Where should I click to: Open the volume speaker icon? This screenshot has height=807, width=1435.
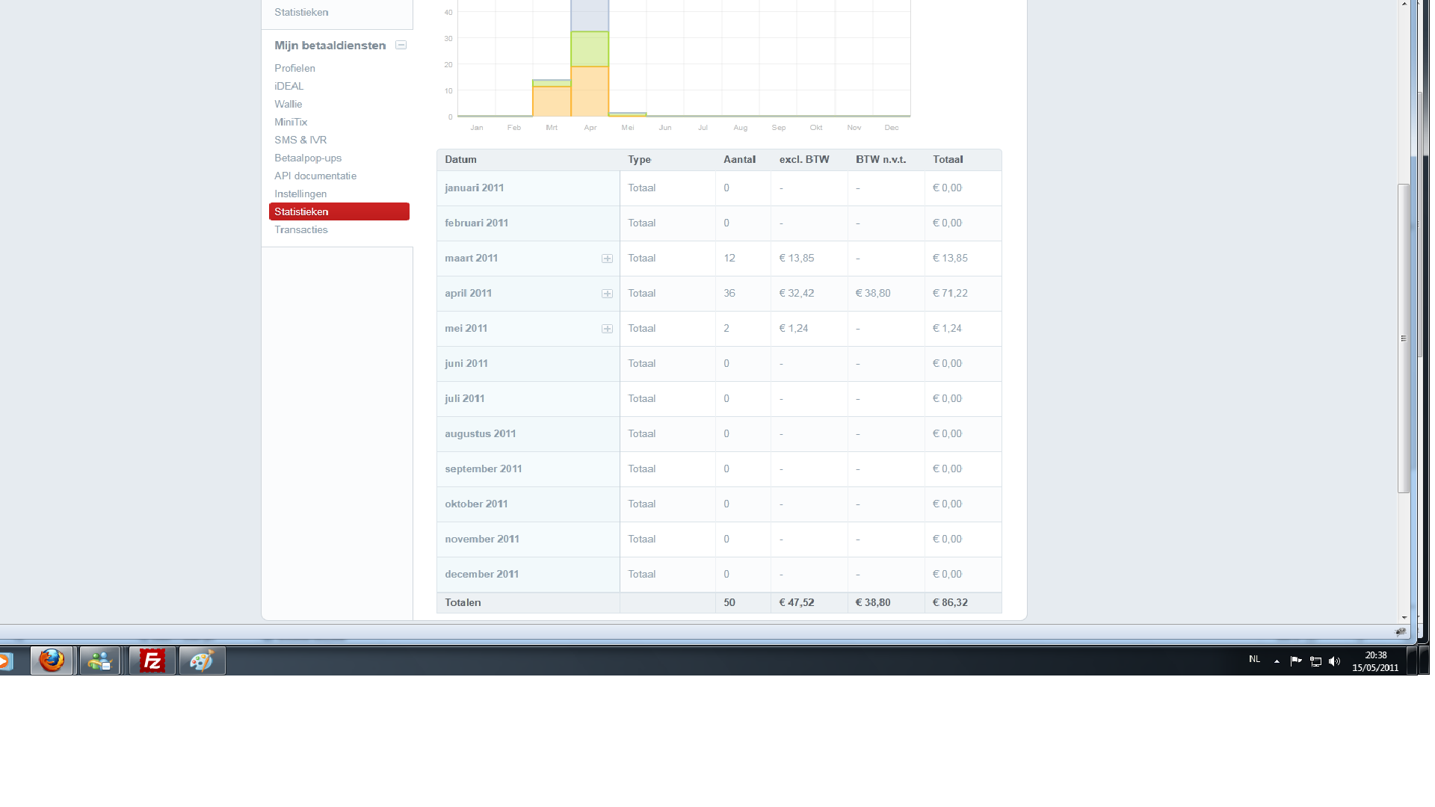[x=1335, y=661]
